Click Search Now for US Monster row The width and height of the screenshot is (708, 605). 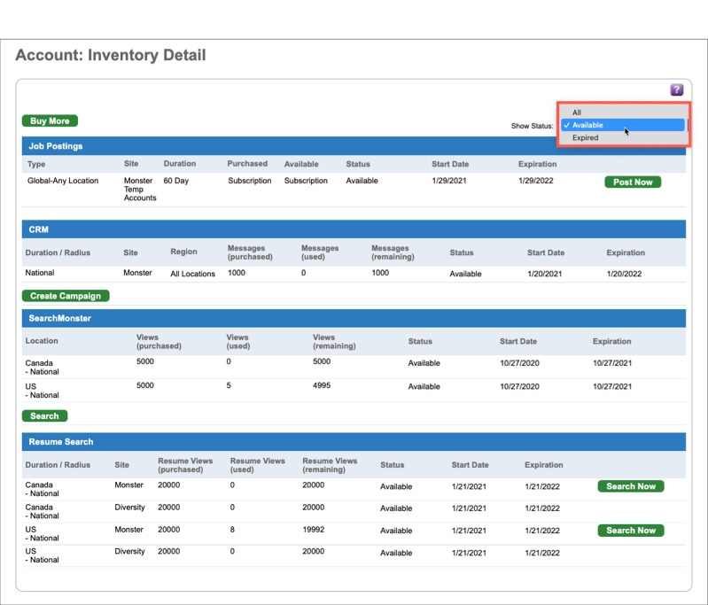(x=631, y=531)
